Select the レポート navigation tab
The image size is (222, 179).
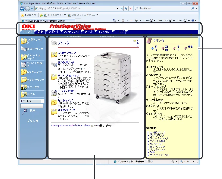click(x=53, y=32)
